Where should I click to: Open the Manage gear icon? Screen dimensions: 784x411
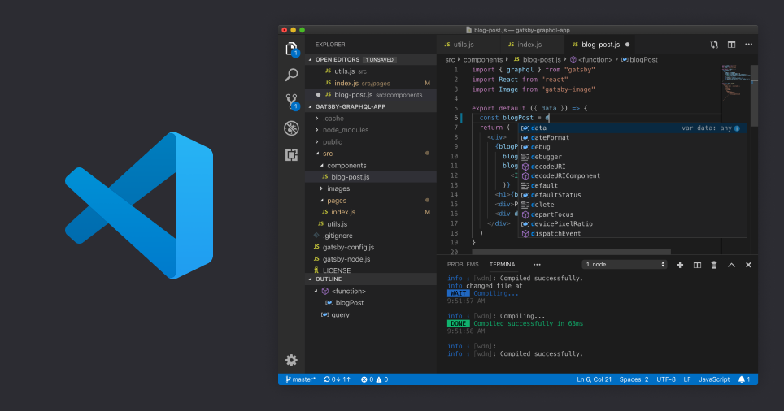(x=291, y=360)
